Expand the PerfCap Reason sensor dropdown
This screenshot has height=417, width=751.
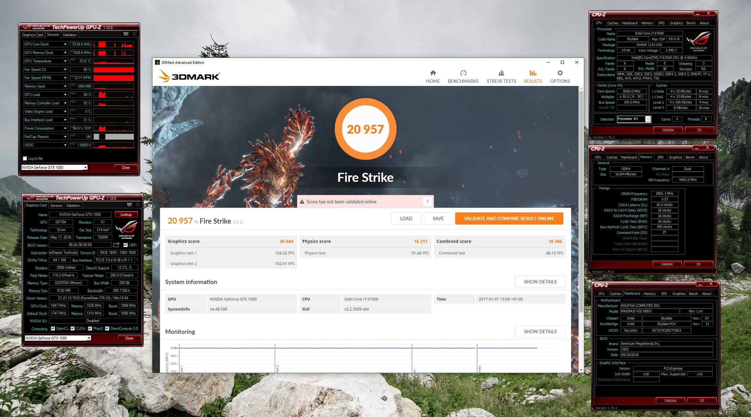pos(65,137)
